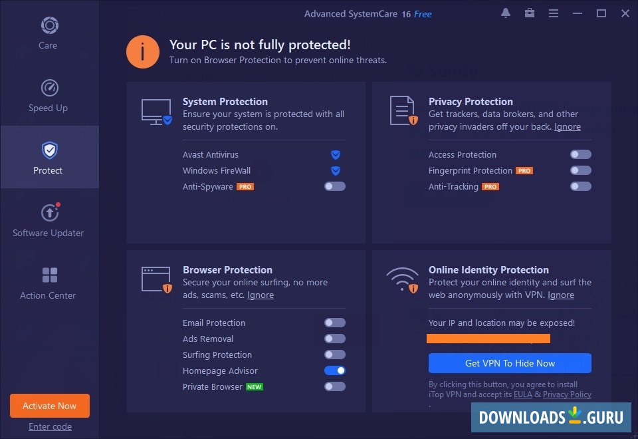The height and width of the screenshot is (439, 638).
Task: Click Get VPN To Hide Now
Action: (510, 363)
